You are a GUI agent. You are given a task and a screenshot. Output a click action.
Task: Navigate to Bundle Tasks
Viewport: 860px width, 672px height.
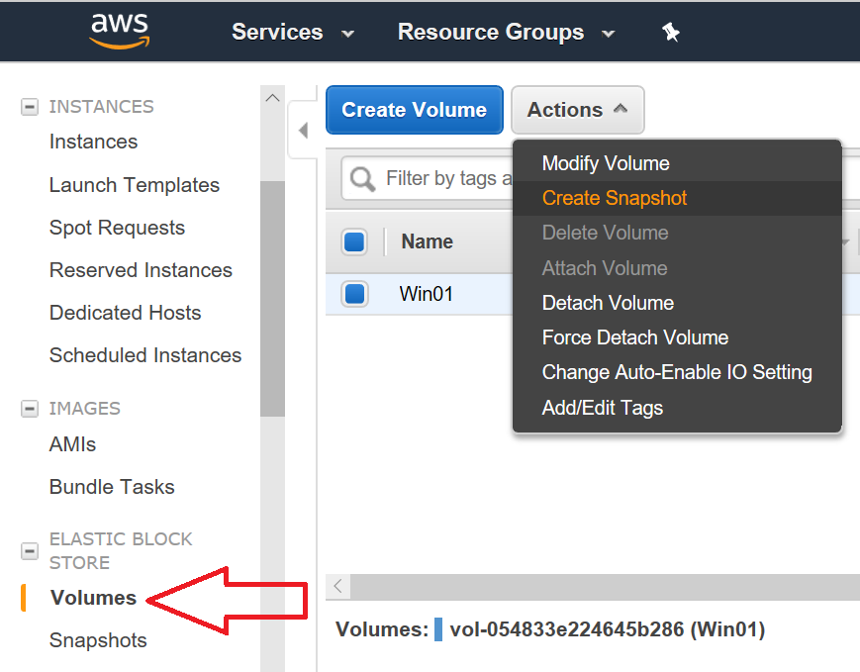point(112,487)
